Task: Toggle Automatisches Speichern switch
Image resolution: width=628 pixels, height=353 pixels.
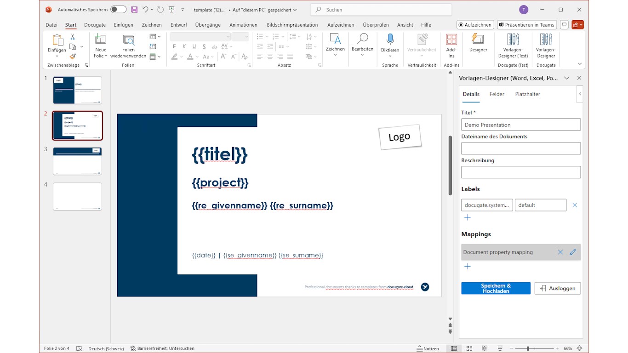Action: pos(118,10)
